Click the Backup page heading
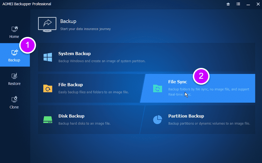262x163 pixels. (x=68, y=21)
